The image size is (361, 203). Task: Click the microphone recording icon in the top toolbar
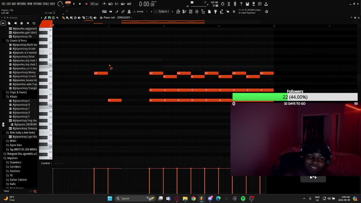[235, 4]
